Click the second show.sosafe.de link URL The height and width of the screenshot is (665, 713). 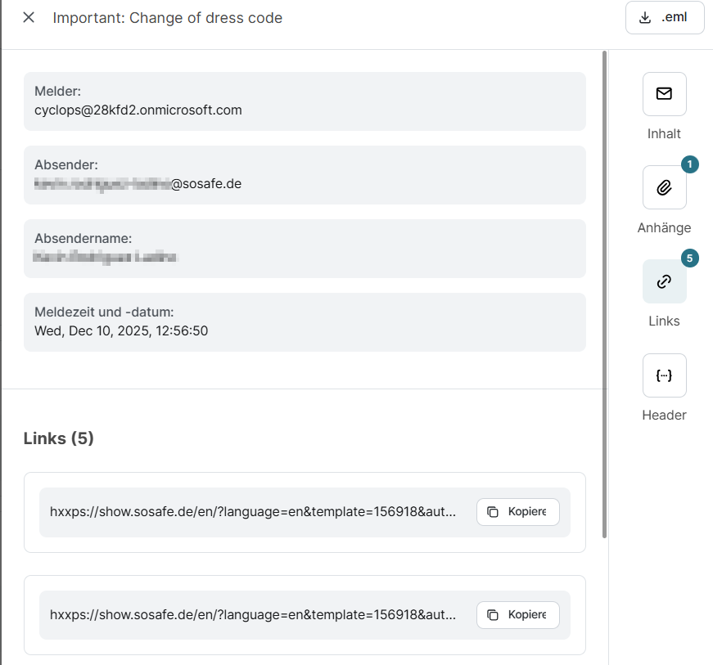point(263,614)
